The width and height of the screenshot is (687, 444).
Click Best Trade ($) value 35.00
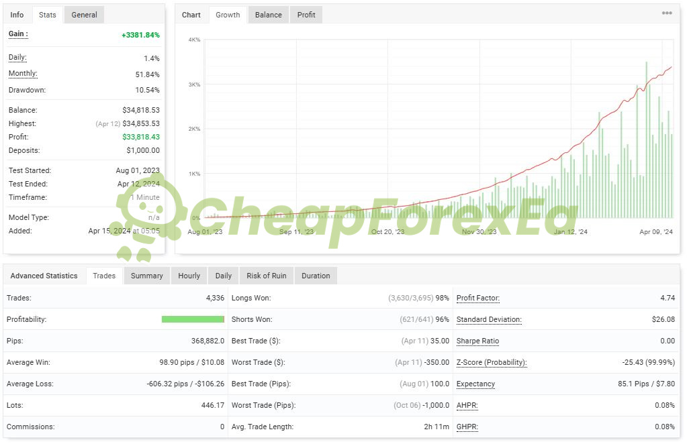pos(440,341)
